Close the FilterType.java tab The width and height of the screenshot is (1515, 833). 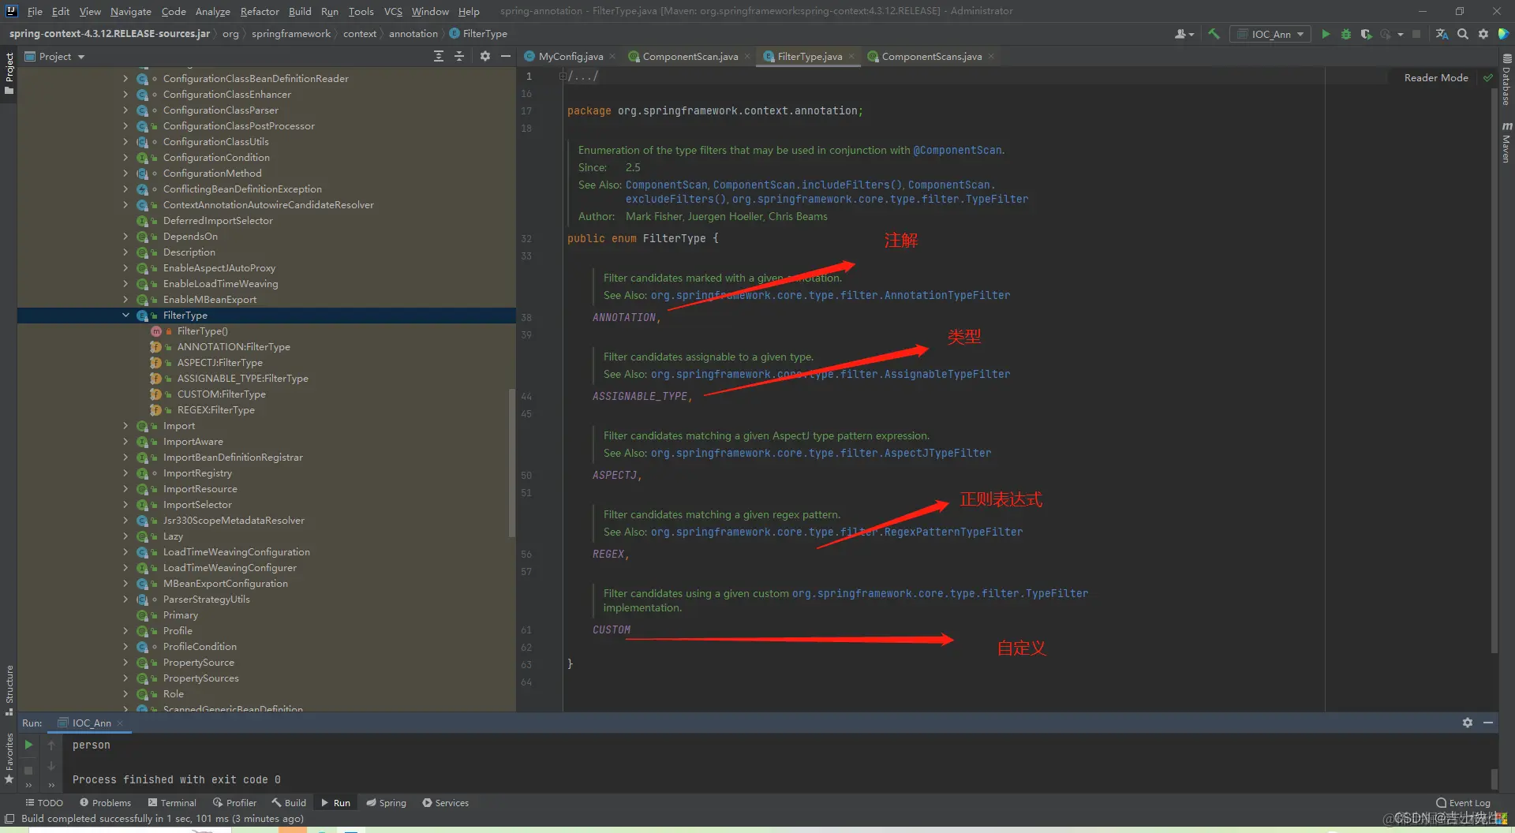(851, 57)
